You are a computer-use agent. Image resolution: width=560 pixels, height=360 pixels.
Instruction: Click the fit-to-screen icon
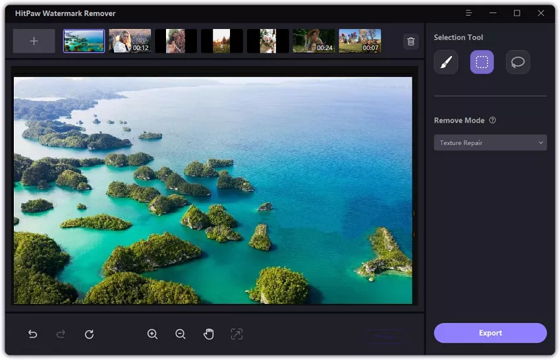pyautogui.click(x=237, y=334)
